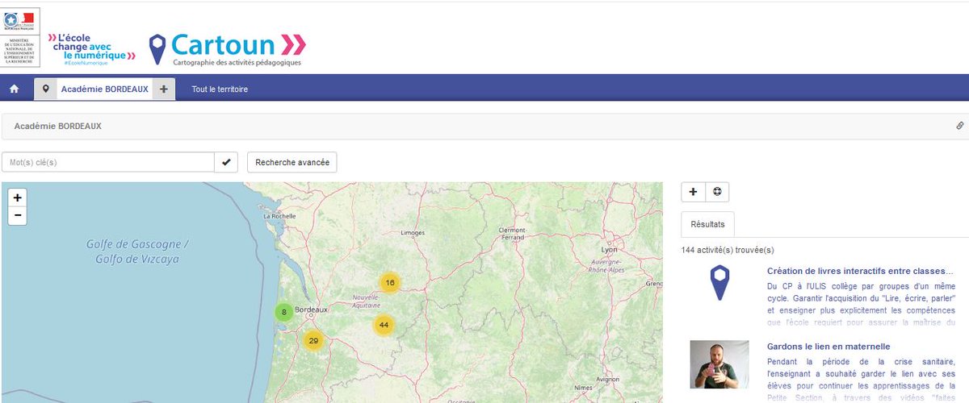
Task: Click the Académie BORDEAUX breadcrumb heading
Action: coord(58,127)
